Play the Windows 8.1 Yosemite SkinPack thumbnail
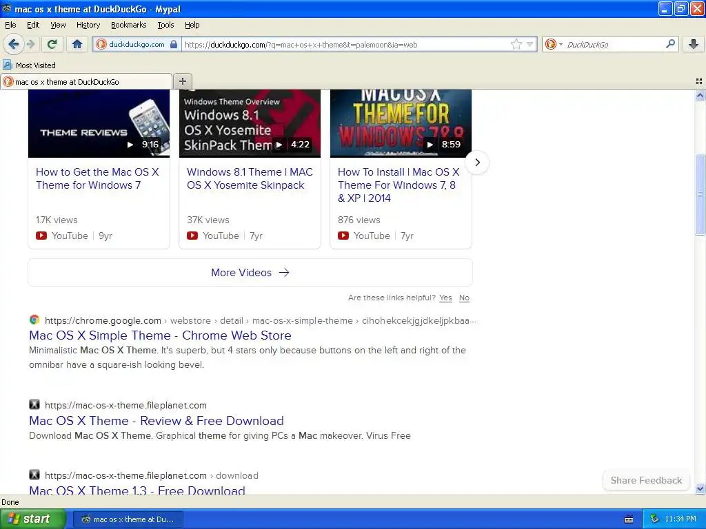The image size is (706, 529). (x=250, y=123)
